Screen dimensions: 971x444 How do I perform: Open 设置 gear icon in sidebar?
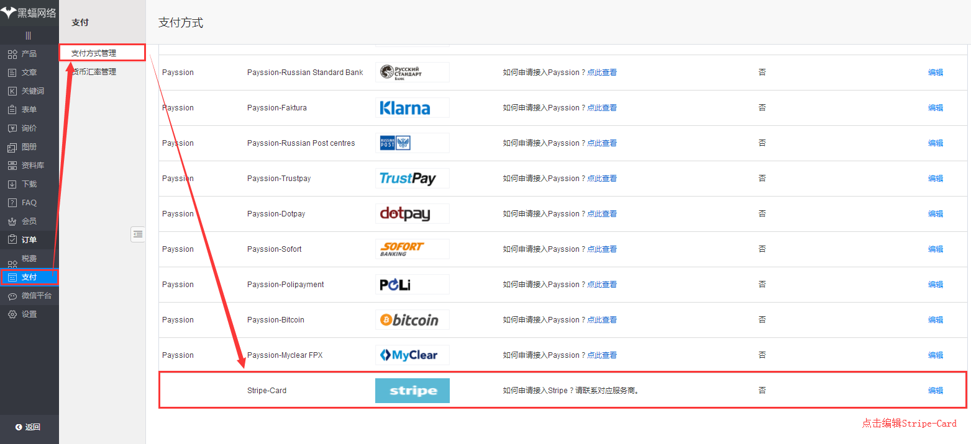click(x=12, y=314)
